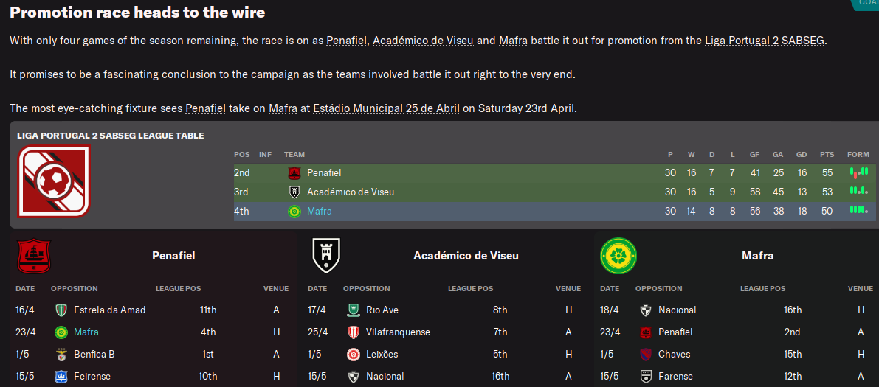Screen dimensions: 879x387
Task: Open the Liga Portugal 2 SABSEG link in the article
Action: click(765, 41)
